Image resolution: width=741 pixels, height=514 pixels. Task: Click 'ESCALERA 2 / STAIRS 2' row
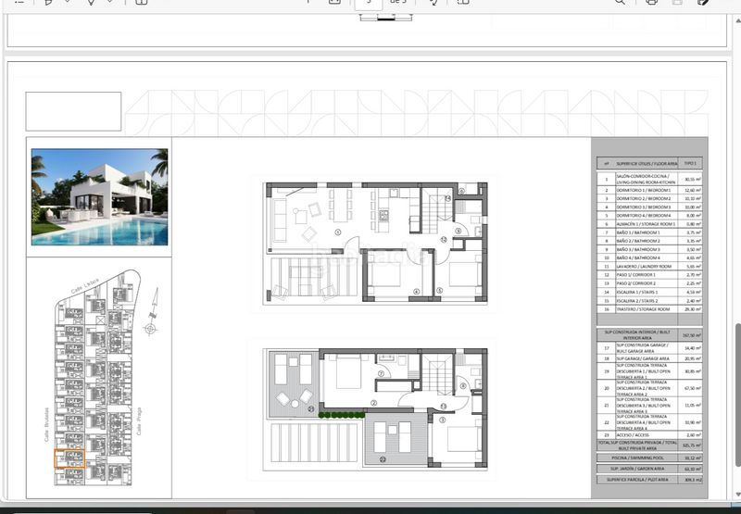[649, 301]
